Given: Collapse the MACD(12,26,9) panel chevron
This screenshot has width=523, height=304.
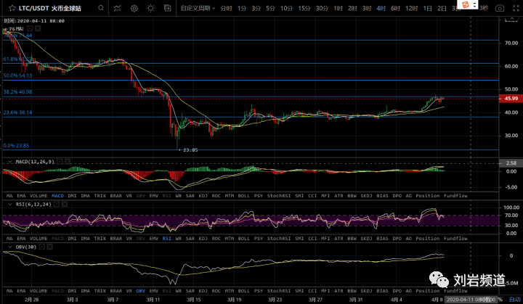Looking at the screenshot, I should click(x=10, y=162).
